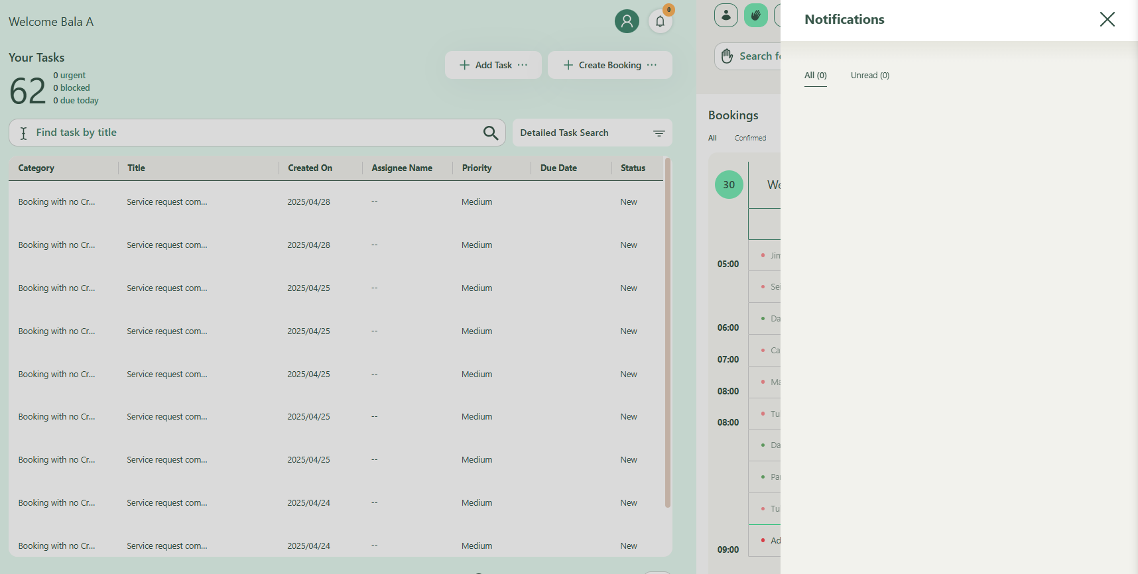The width and height of the screenshot is (1138, 574).
Task: Open the user profile avatar icon
Action: coord(627,21)
